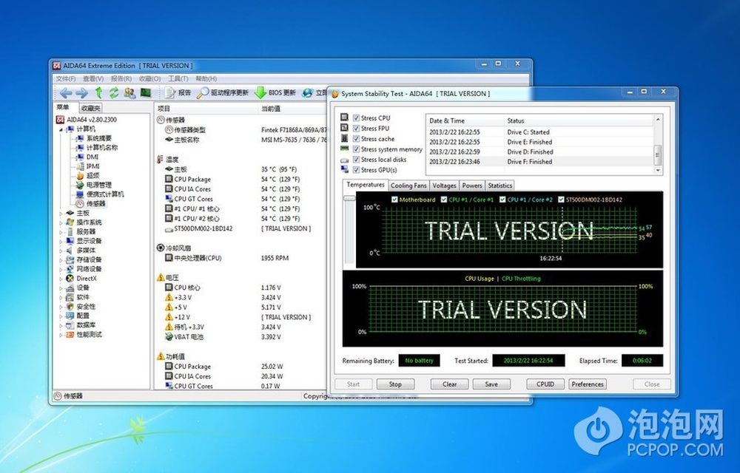Uncheck Stress local disks checkbox
The width and height of the screenshot is (740, 473).
pyautogui.click(x=357, y=159)
